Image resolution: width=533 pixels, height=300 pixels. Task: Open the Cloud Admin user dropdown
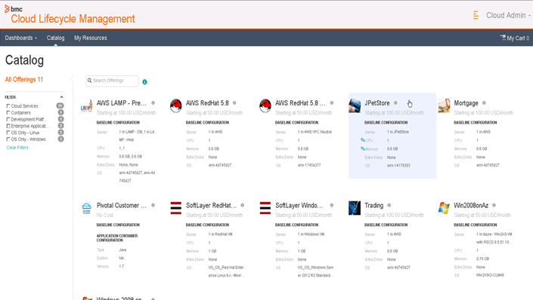tap(508, 15)
